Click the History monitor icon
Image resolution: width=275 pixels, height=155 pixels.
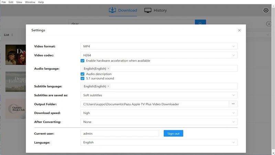(x=148, y=10)
